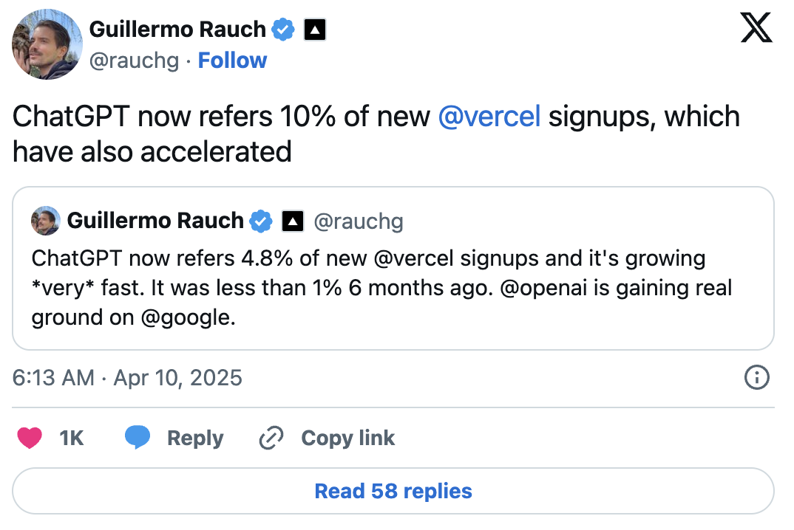Click the Reply button label
This screenshot has width=794, height=530.
coord(194,437)
